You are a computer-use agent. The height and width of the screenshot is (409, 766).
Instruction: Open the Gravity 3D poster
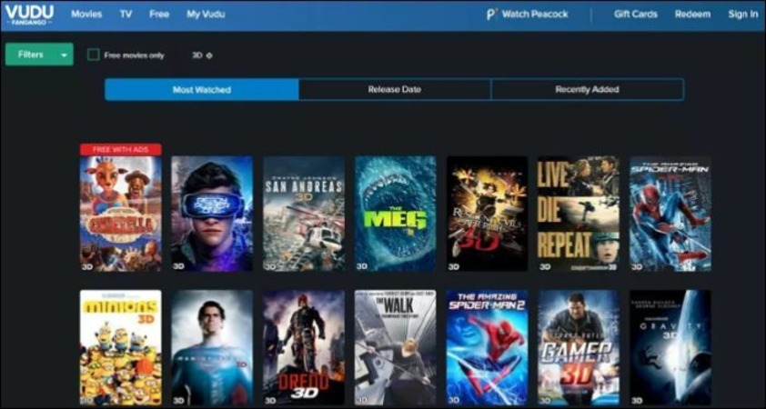(670, 347)
